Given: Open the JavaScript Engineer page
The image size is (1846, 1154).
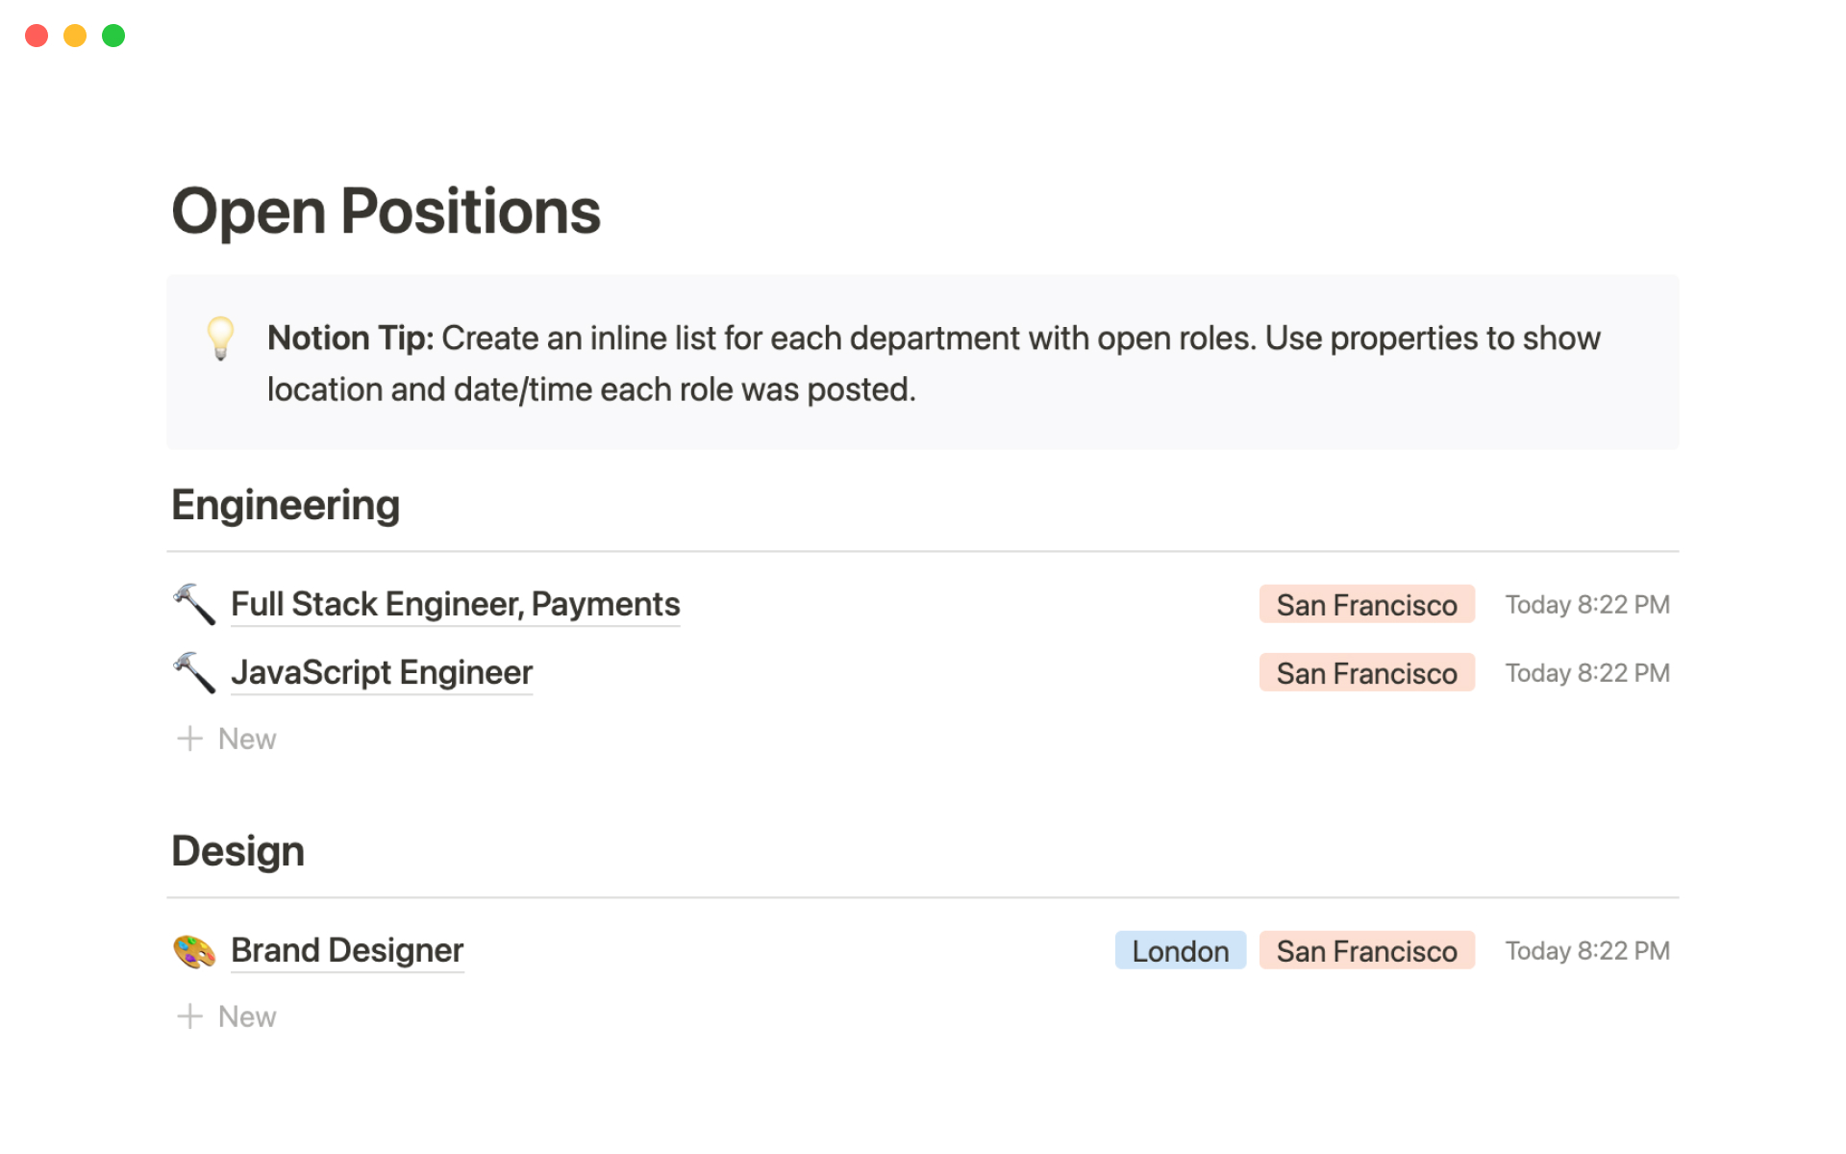Looking at the screenshot, I should click(382, 672).
